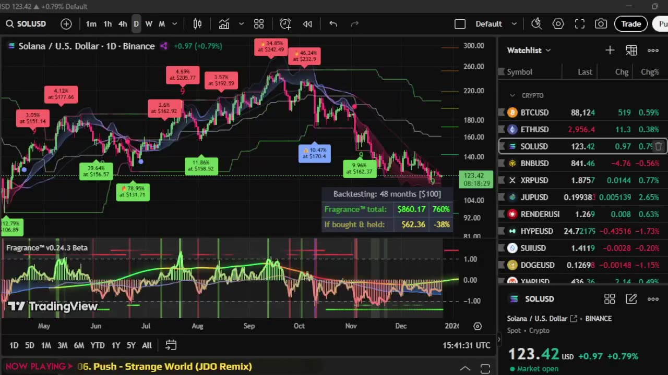
Task: Select the 1h timeframe
Action: click(x=108, y=24)
